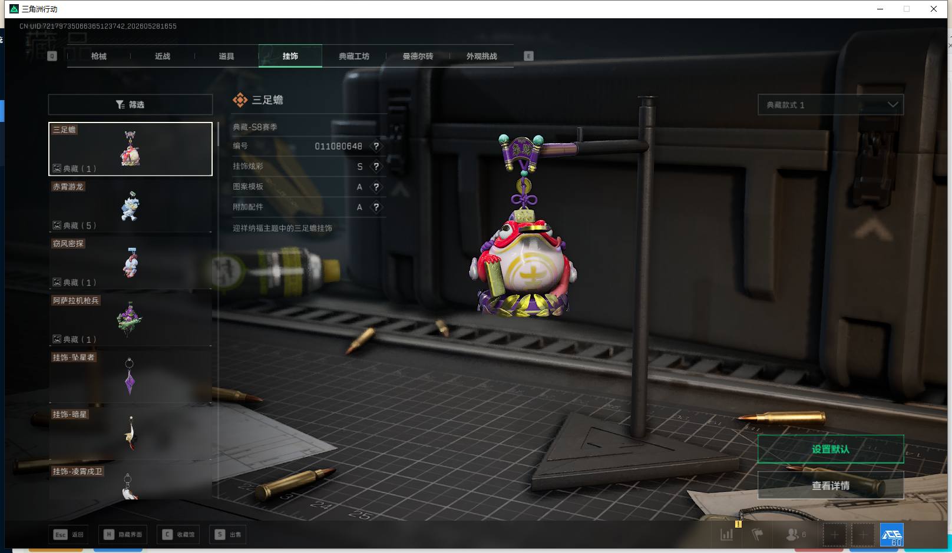This screenshot has height=553, width=952.
Task: Open the friends icon showing 6
Action: [x=795, y=535]
